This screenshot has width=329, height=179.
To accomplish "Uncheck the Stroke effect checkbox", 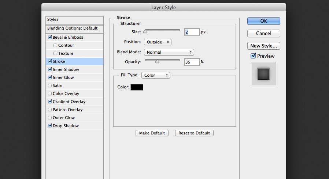I will (50, 61).
